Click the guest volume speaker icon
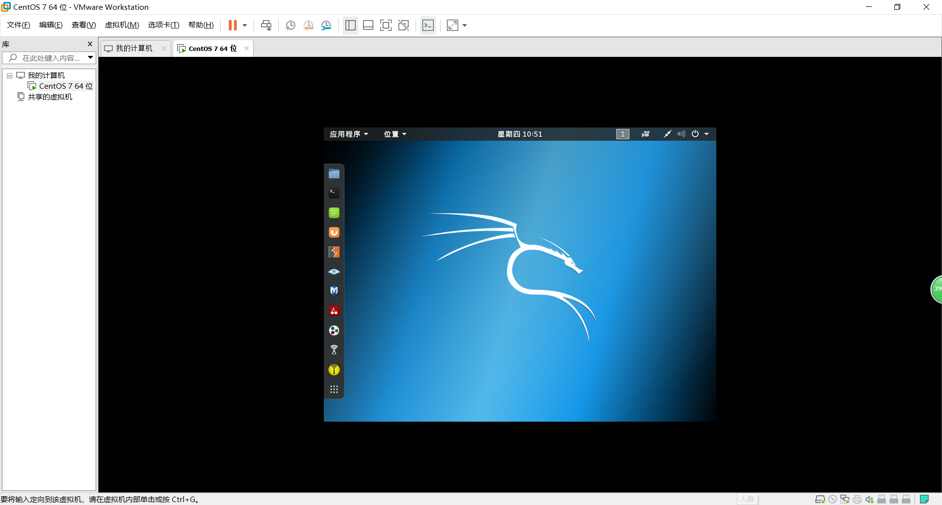 681,134
